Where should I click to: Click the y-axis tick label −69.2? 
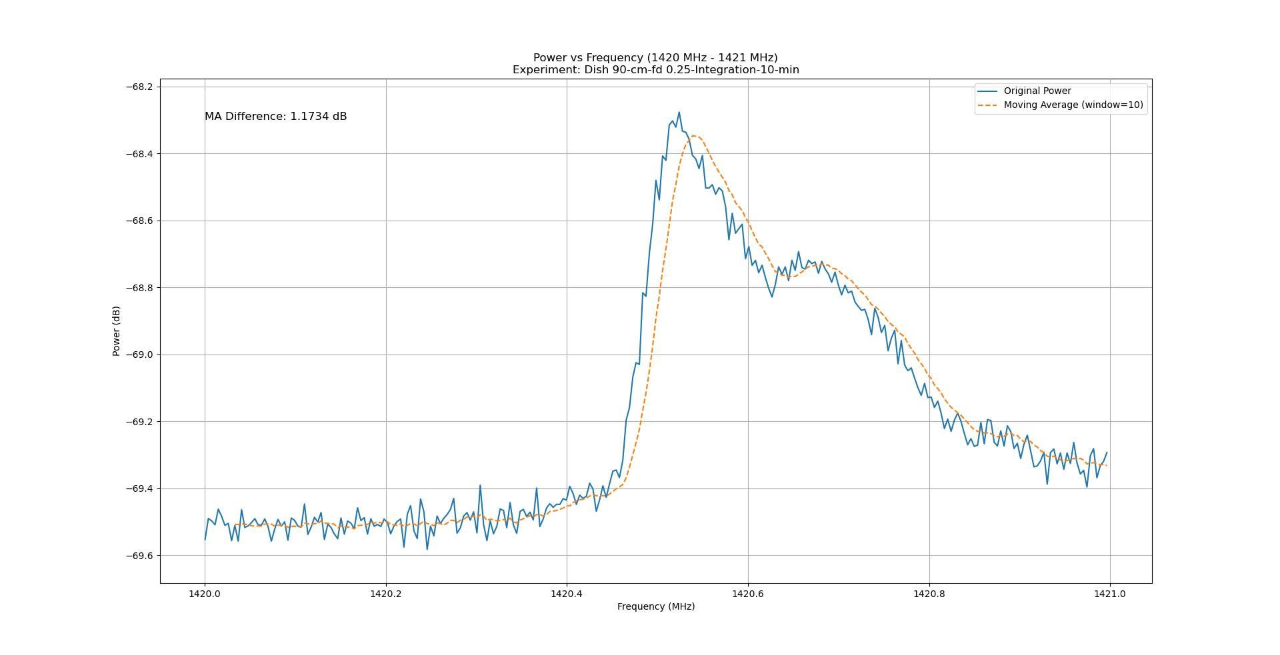[139, 422]
